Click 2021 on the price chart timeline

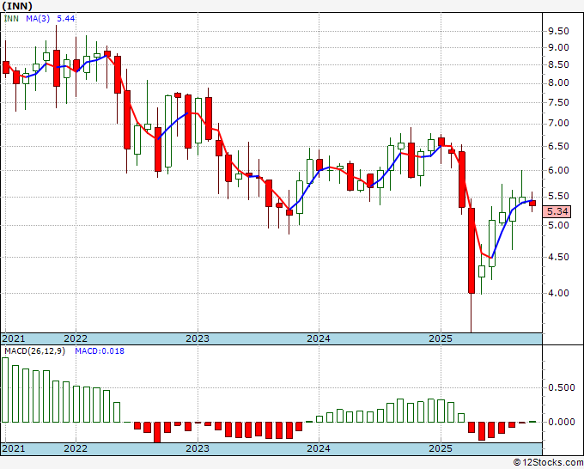point(14,338)
